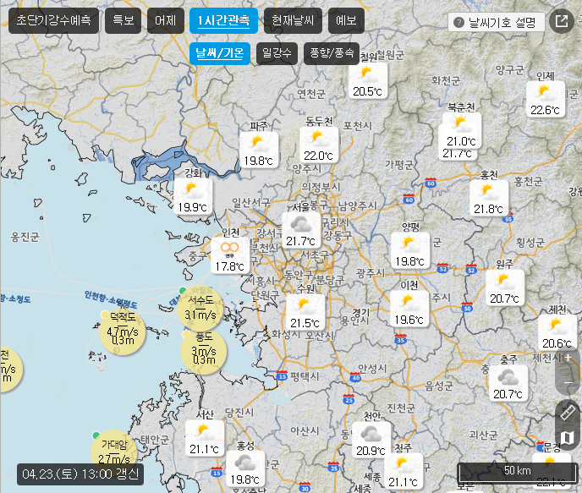Click the 남양주시 map label

click(358, 205)
